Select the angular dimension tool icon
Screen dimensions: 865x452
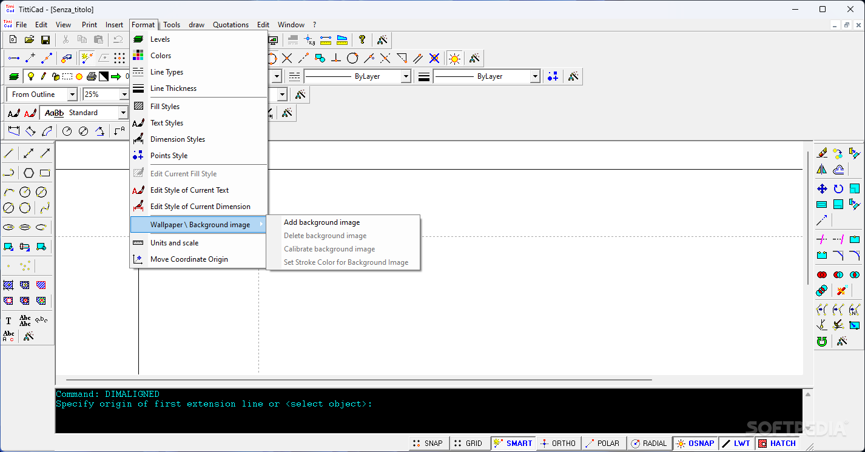click(x=100, y=131)
